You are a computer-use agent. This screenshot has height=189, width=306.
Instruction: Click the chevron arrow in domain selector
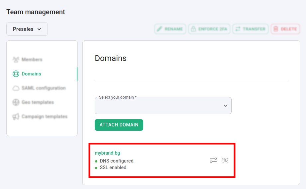point(226,106)
